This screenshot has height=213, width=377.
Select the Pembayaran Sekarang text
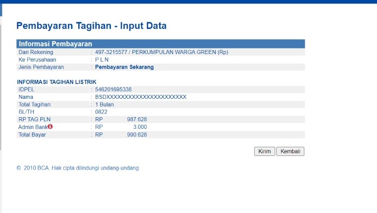(x=124, y=67)
